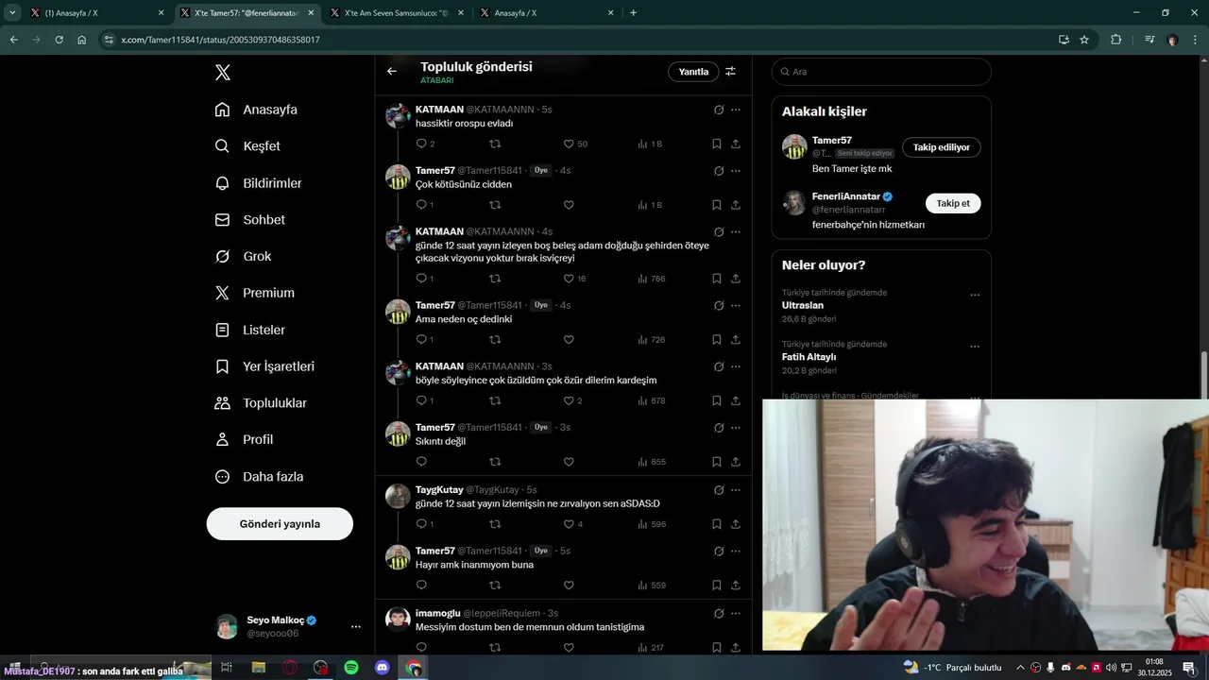Open more options on Tamer57's 'Çok kötüsünüz cidden' reply
1209x680 pixels.
pyautogui.click(x=736, y=171)
